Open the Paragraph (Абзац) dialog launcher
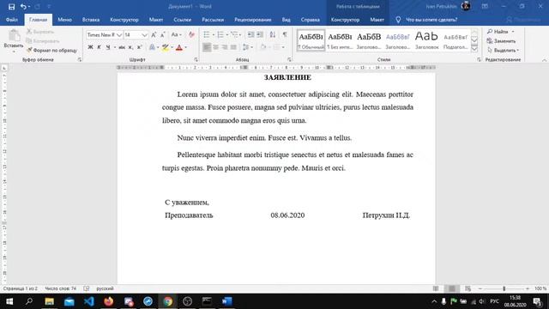This screenshot has height=309, width=549. coord(289,60)
